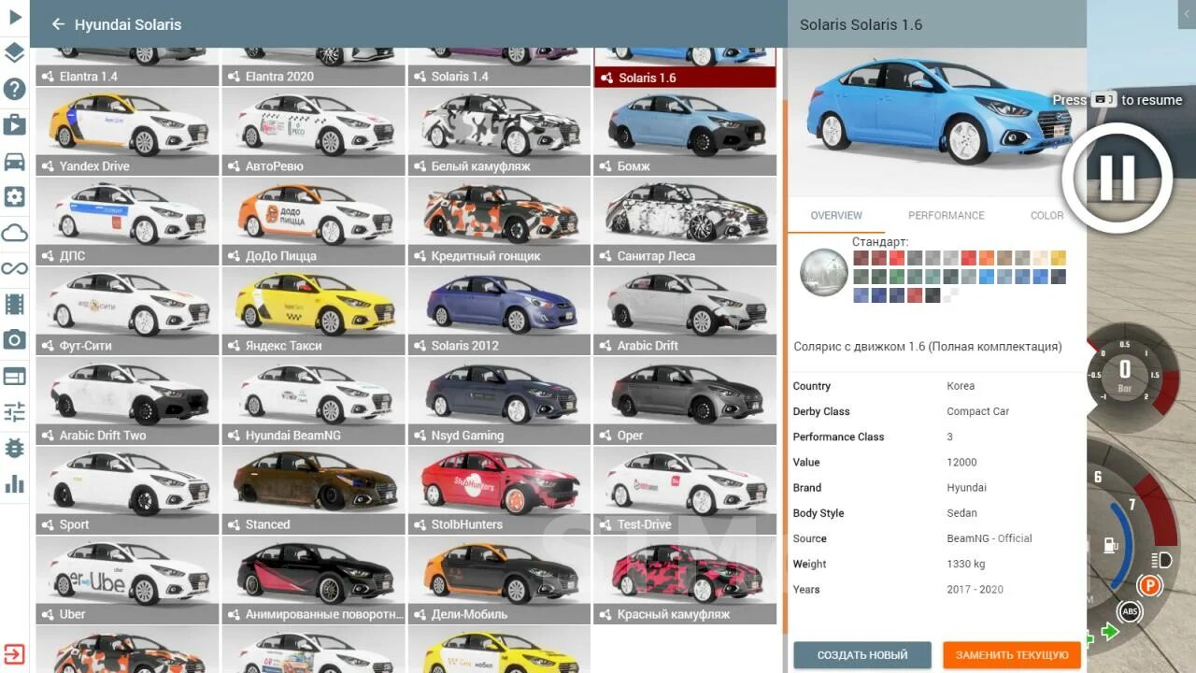Open the replay film strip icon
Image resolution: width=1196 pixels, height=673 pixels.
(15, 304)
